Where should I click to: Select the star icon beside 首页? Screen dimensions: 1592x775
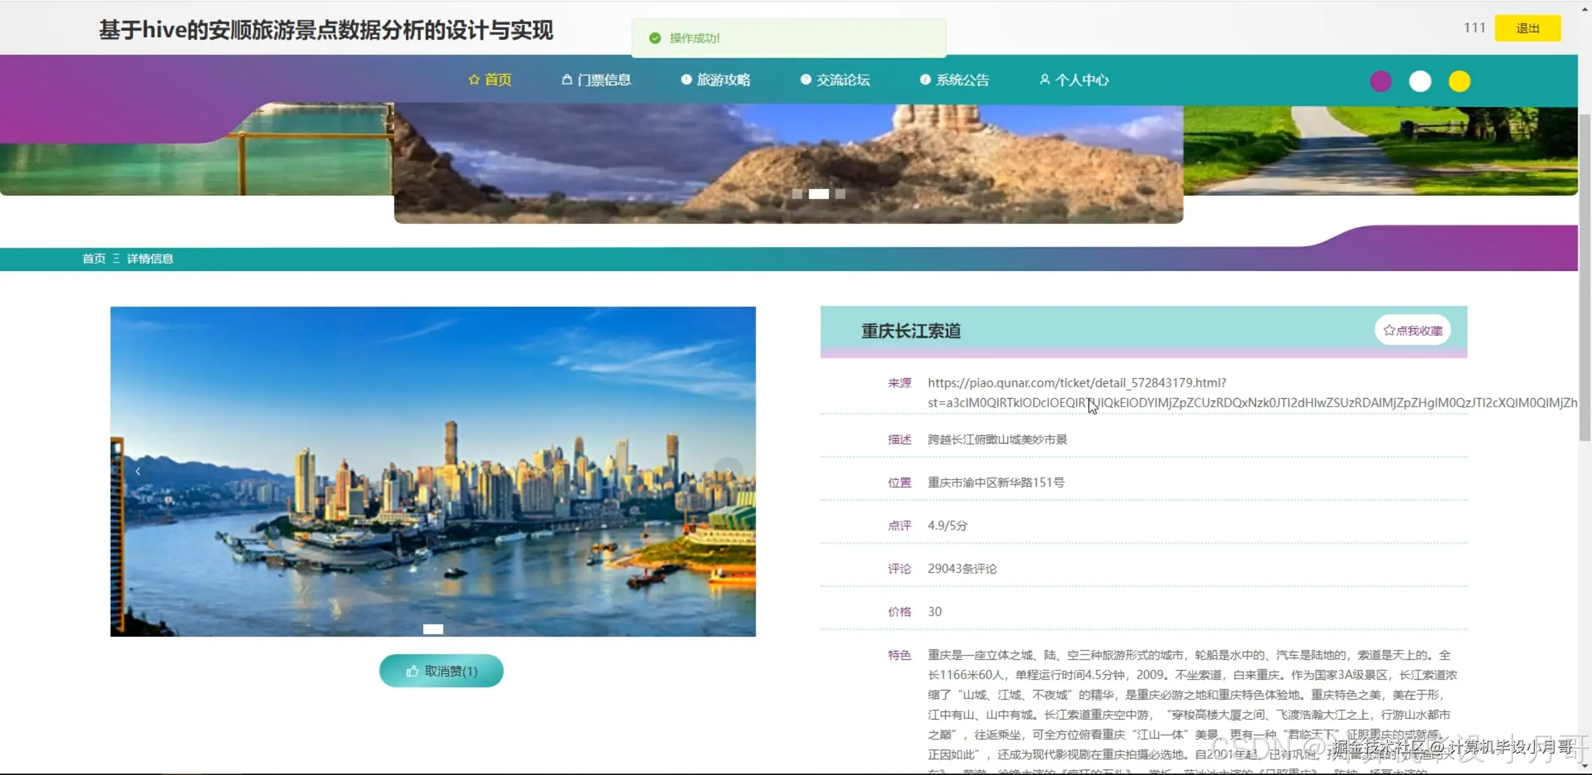473,80
